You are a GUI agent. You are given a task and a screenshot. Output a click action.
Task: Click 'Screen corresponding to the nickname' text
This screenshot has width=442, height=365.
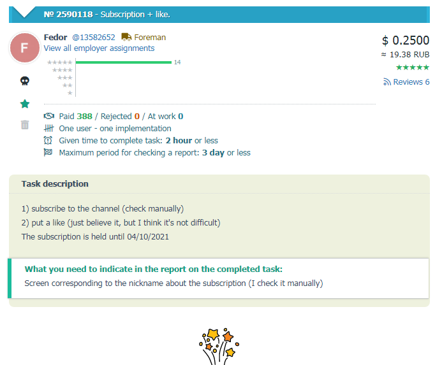[x=173, y=283]
